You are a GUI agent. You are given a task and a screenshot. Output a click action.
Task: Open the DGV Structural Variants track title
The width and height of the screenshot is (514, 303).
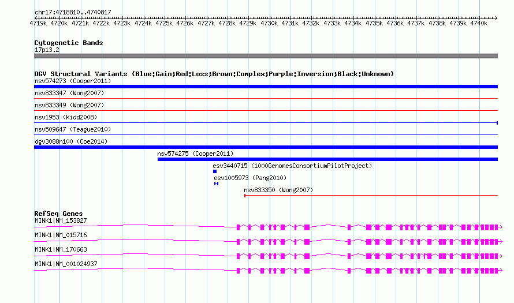click(x=214, y=74)
